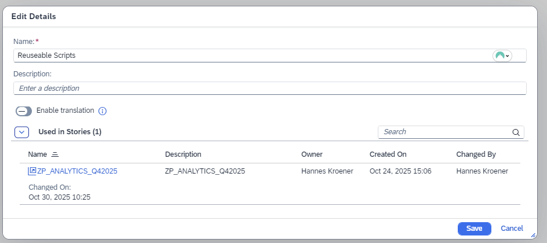Click the Owner column header

click(x=312, y=154)
